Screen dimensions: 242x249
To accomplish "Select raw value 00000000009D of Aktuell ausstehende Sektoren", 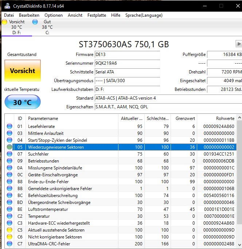I will [219, 230].
